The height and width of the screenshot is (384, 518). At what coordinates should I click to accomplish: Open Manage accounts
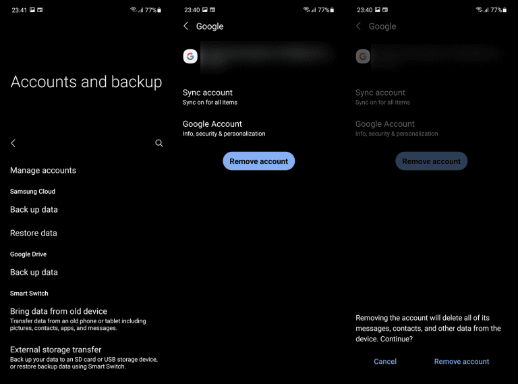[43, 171]
